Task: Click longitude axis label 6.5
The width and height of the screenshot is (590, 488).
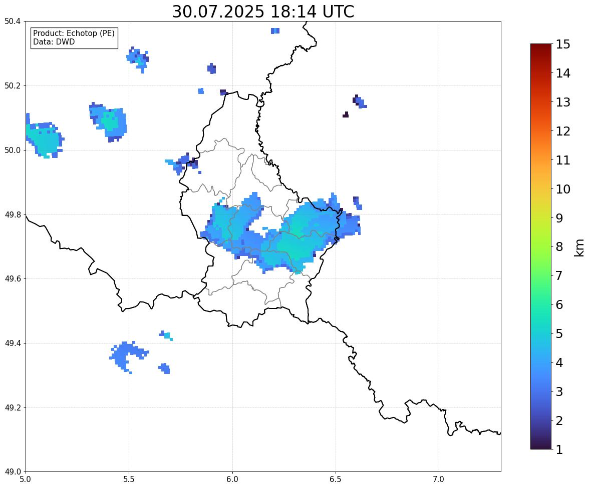Action: click(x=336, y=479)
